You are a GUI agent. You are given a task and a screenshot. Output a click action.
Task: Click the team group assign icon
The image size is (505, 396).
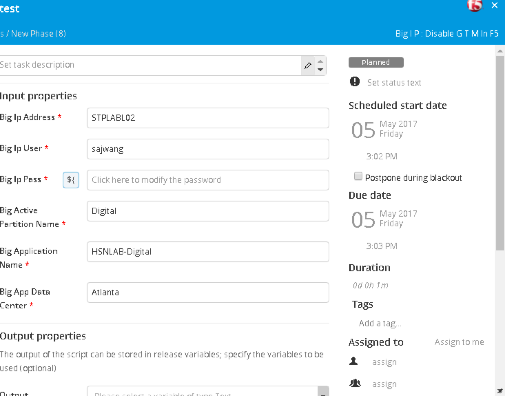(355, 383)
